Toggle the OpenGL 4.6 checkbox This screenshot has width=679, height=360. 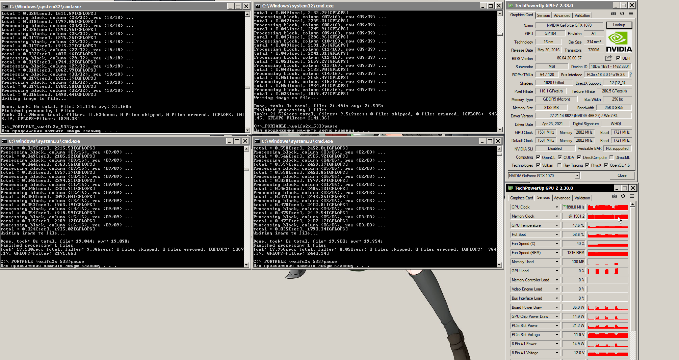pyautogui.click(x=606, y=165)
